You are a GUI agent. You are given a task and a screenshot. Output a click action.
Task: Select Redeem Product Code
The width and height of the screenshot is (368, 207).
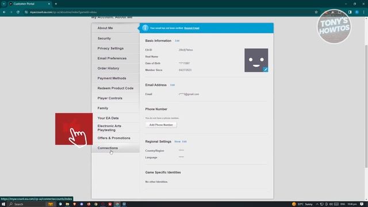(x=115, y=88)
